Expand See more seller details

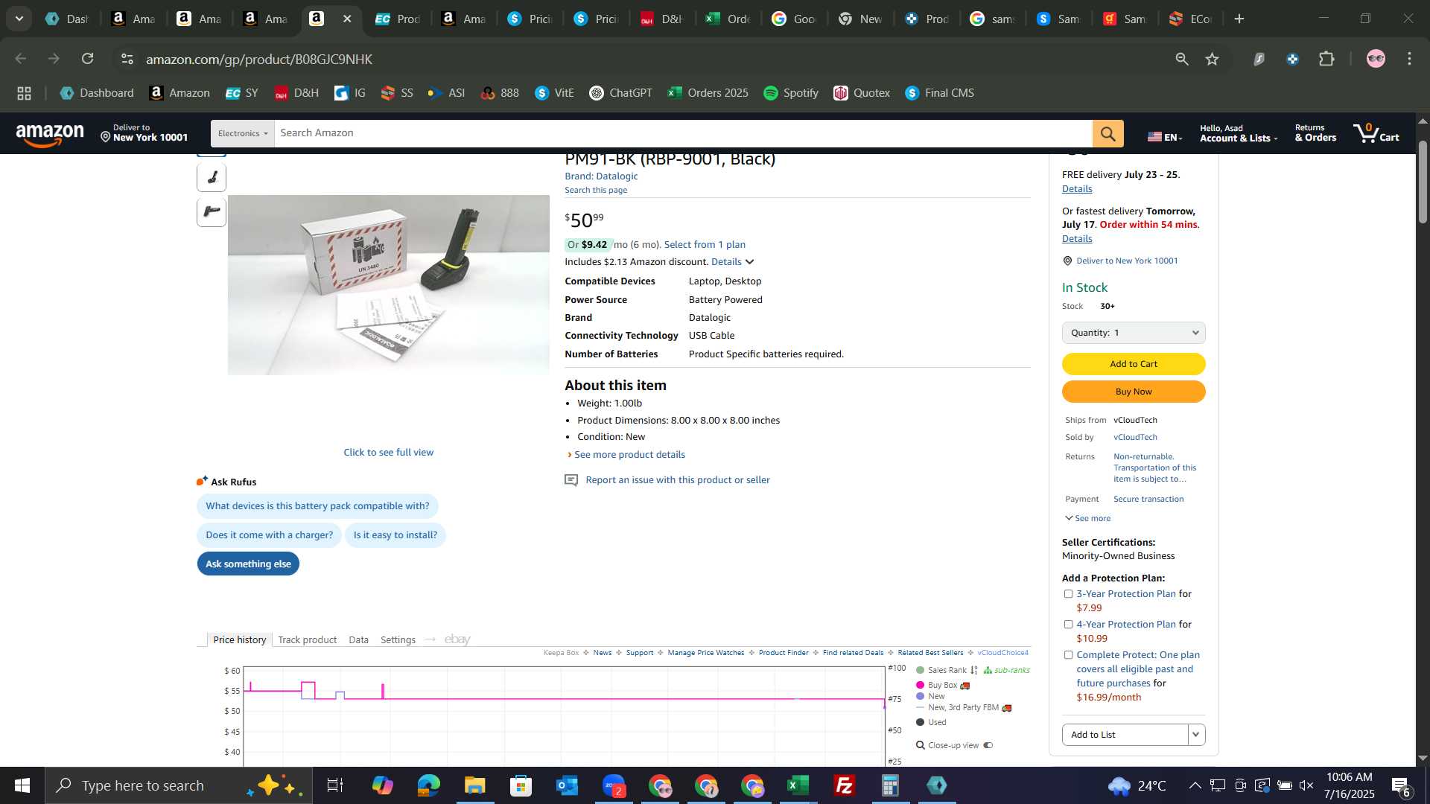click(x=1087, y=518)
